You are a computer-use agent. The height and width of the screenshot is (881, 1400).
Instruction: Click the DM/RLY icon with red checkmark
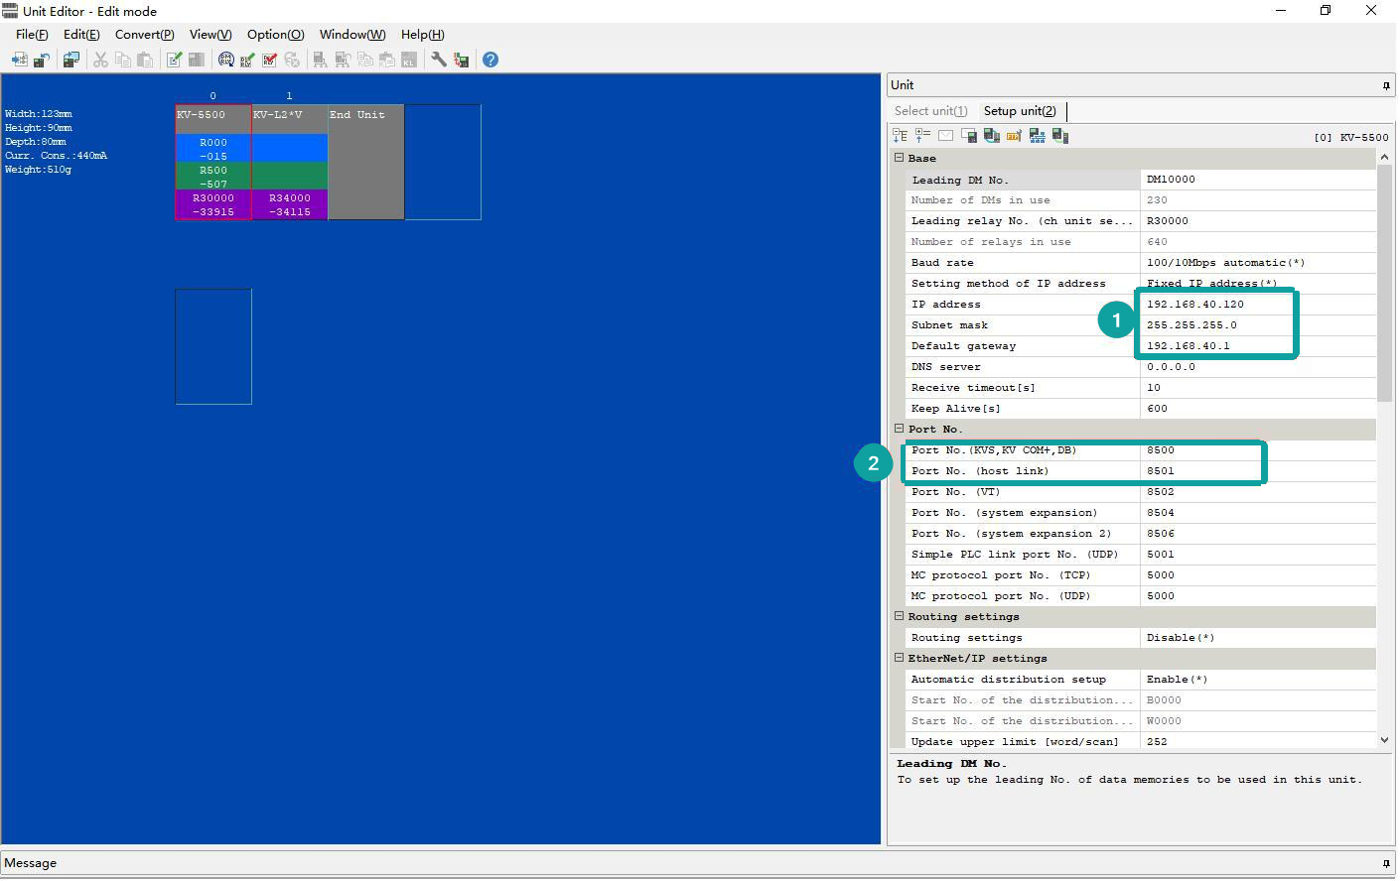[x=269, y=60]
